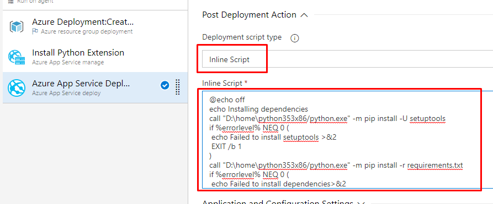Click the Install Python Extension task icon

click(x=17, y=57)
